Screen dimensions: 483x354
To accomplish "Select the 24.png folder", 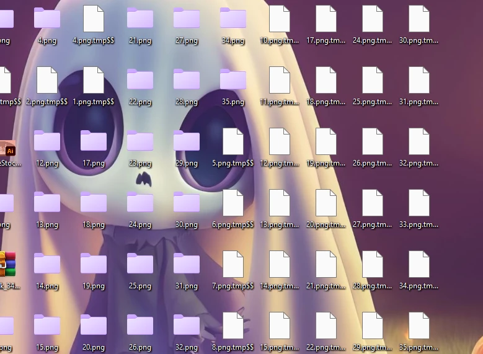I will (x=140, y=202).
